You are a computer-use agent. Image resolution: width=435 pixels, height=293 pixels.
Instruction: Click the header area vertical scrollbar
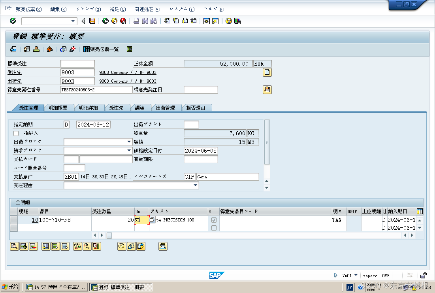pyautogui.click(x=267, y=142)
